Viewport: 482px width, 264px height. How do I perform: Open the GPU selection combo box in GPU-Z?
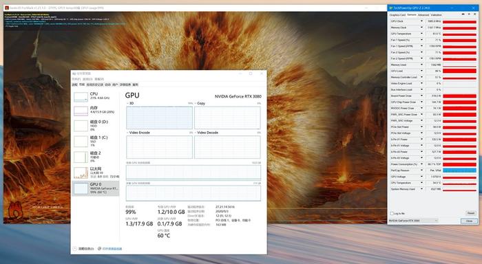[x=413, y=221]
